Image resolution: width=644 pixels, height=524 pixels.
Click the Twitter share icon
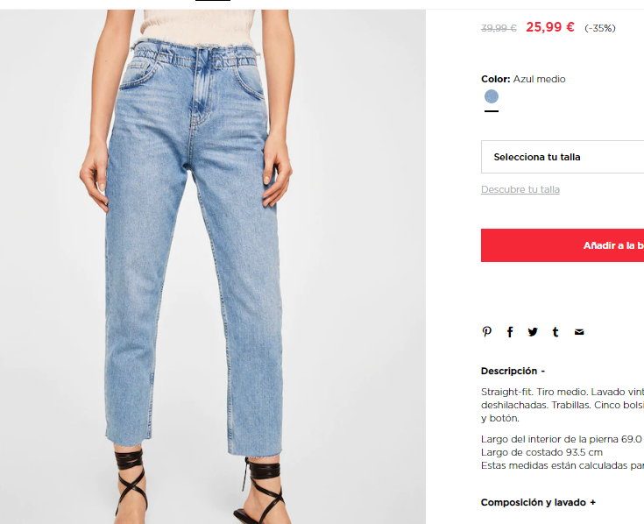coord(533,332)
